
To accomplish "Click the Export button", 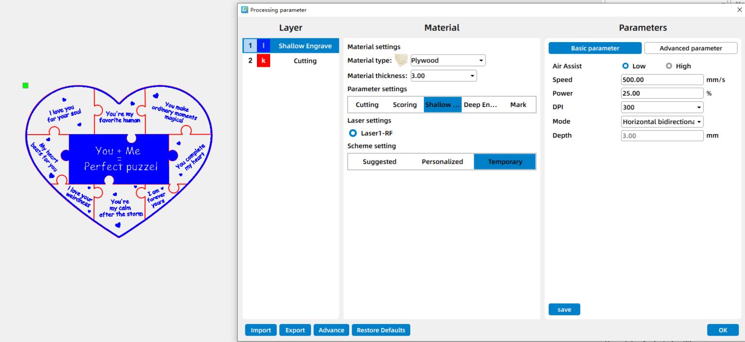I will pyautogui.click(x=295, y=330).
